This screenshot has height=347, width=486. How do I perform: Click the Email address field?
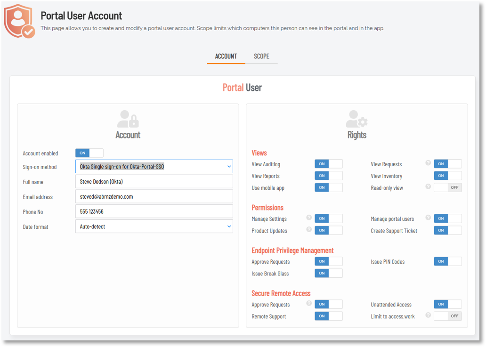pyautogui.click(x=154, y=197)
